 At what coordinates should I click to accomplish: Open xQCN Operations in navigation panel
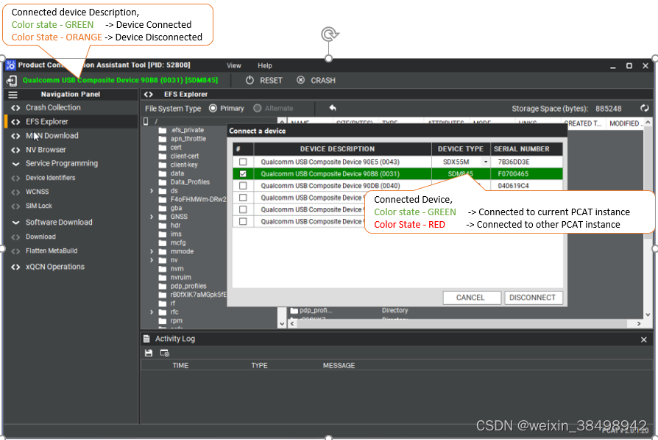pyautogui.click(x=55, y=267)
